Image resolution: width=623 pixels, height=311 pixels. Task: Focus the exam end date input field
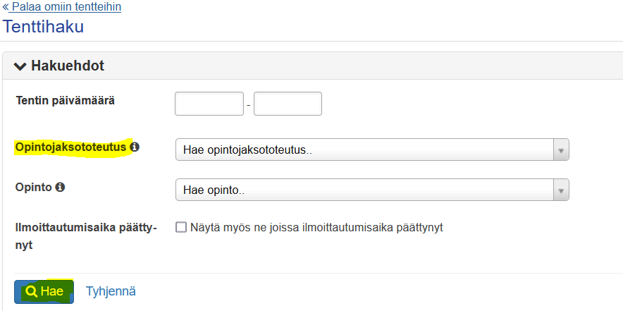click(288, 104)
